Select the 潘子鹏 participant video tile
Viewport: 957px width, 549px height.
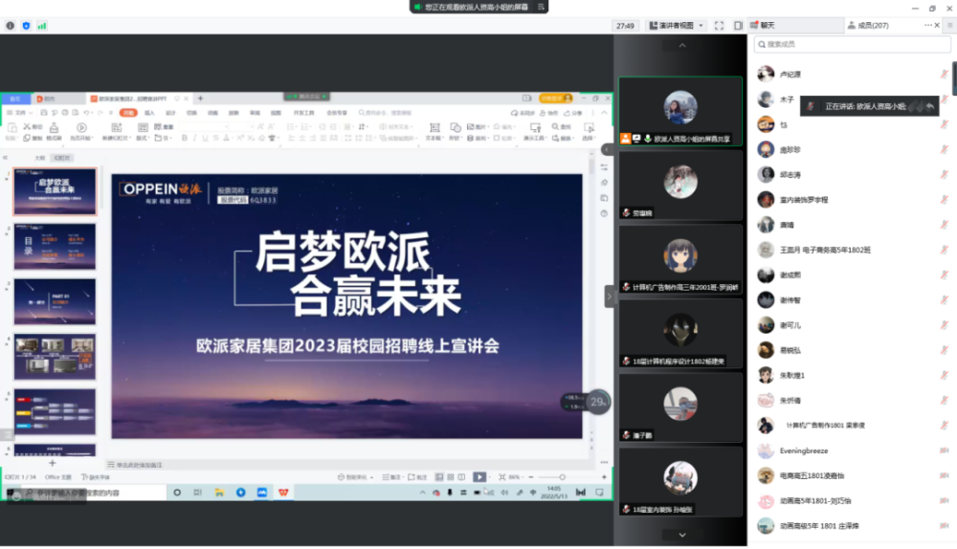point(680,407)
